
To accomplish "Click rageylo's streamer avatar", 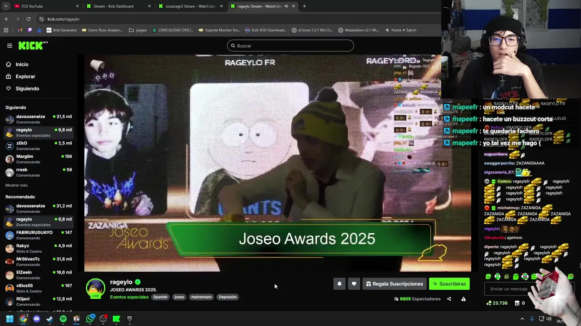I will click(x=95, y=289).
